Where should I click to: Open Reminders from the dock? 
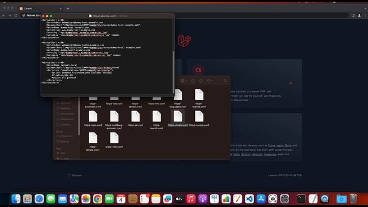tap(144, 199)
